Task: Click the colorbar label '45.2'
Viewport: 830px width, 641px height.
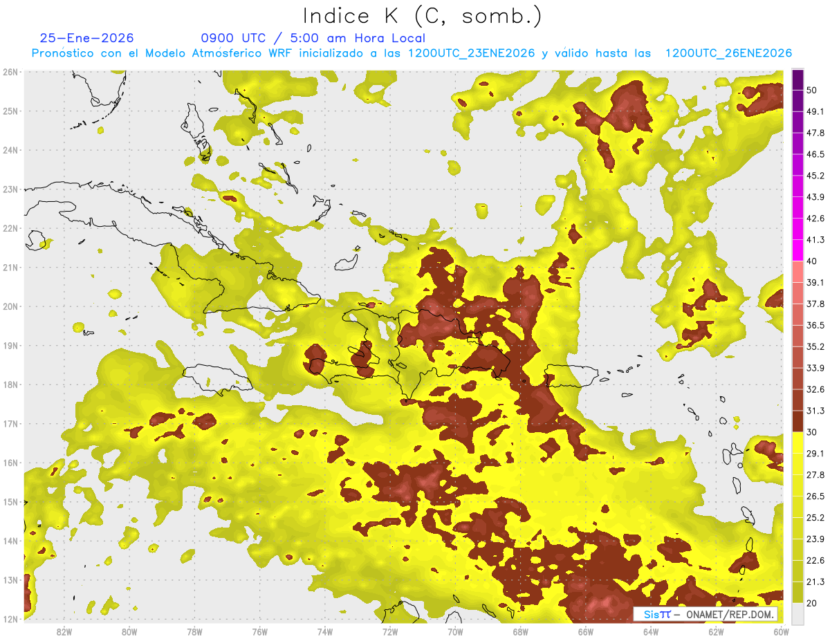Action: (x=816, y=176)
